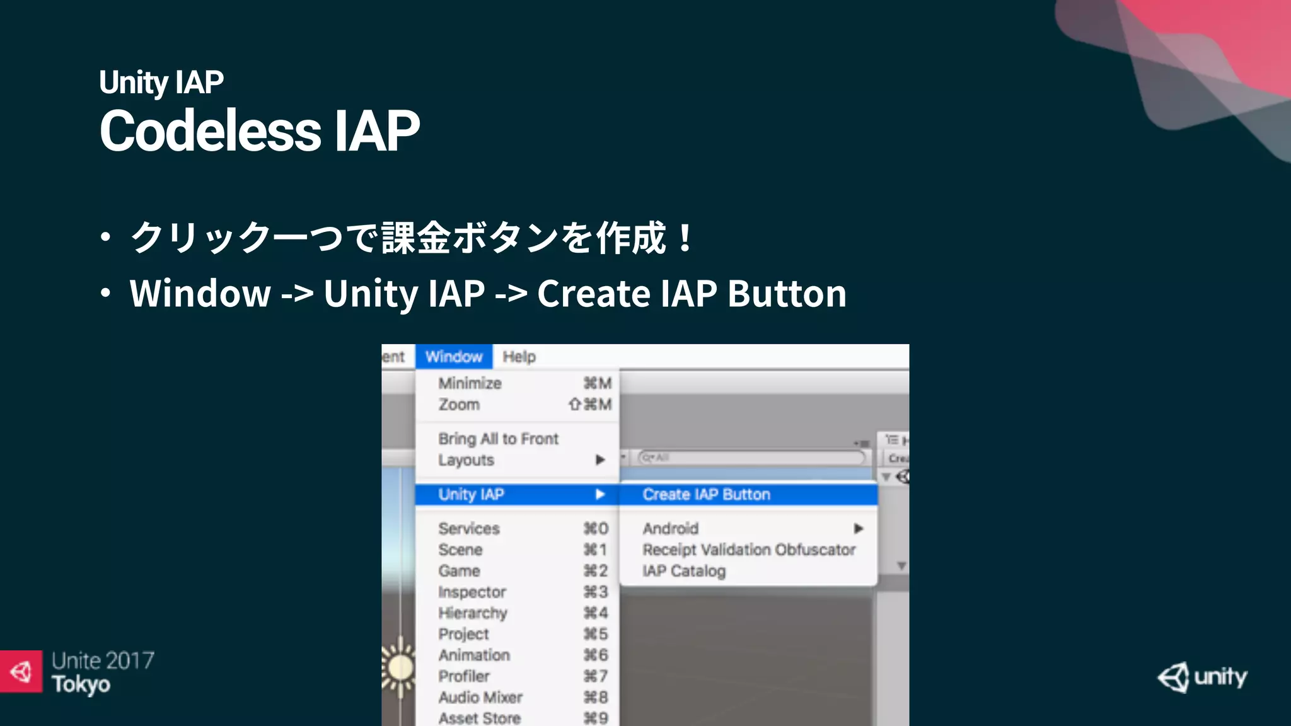
Task: Open the Animation window
Action: [518, 655]
